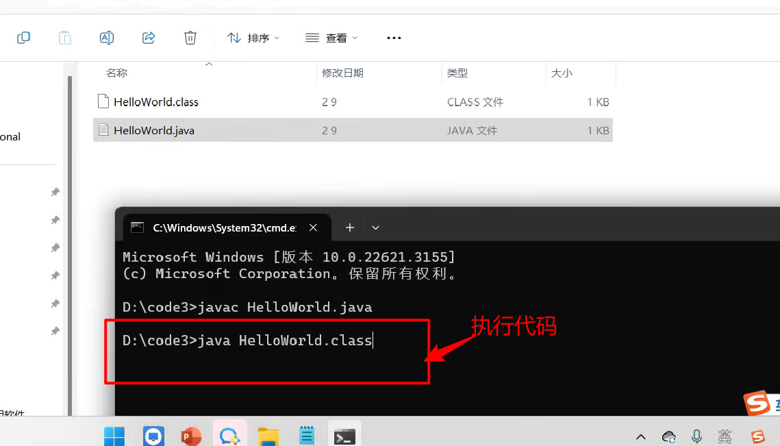Image resolution: width=780 pixels, height=446 pixels.
Task: Expand the 查看 view dropdown
Action: click(331, 38)
